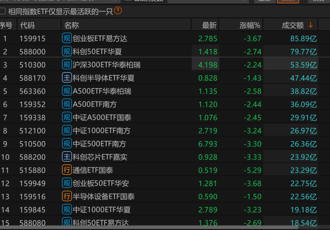Click code 159915
This screenshot has width=330, height=230.
click(x=32, y=39)
